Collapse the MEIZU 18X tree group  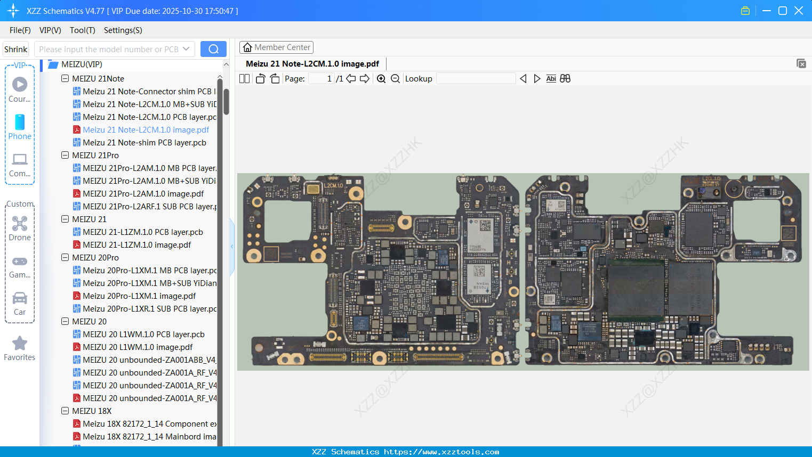tap(65, 411)
